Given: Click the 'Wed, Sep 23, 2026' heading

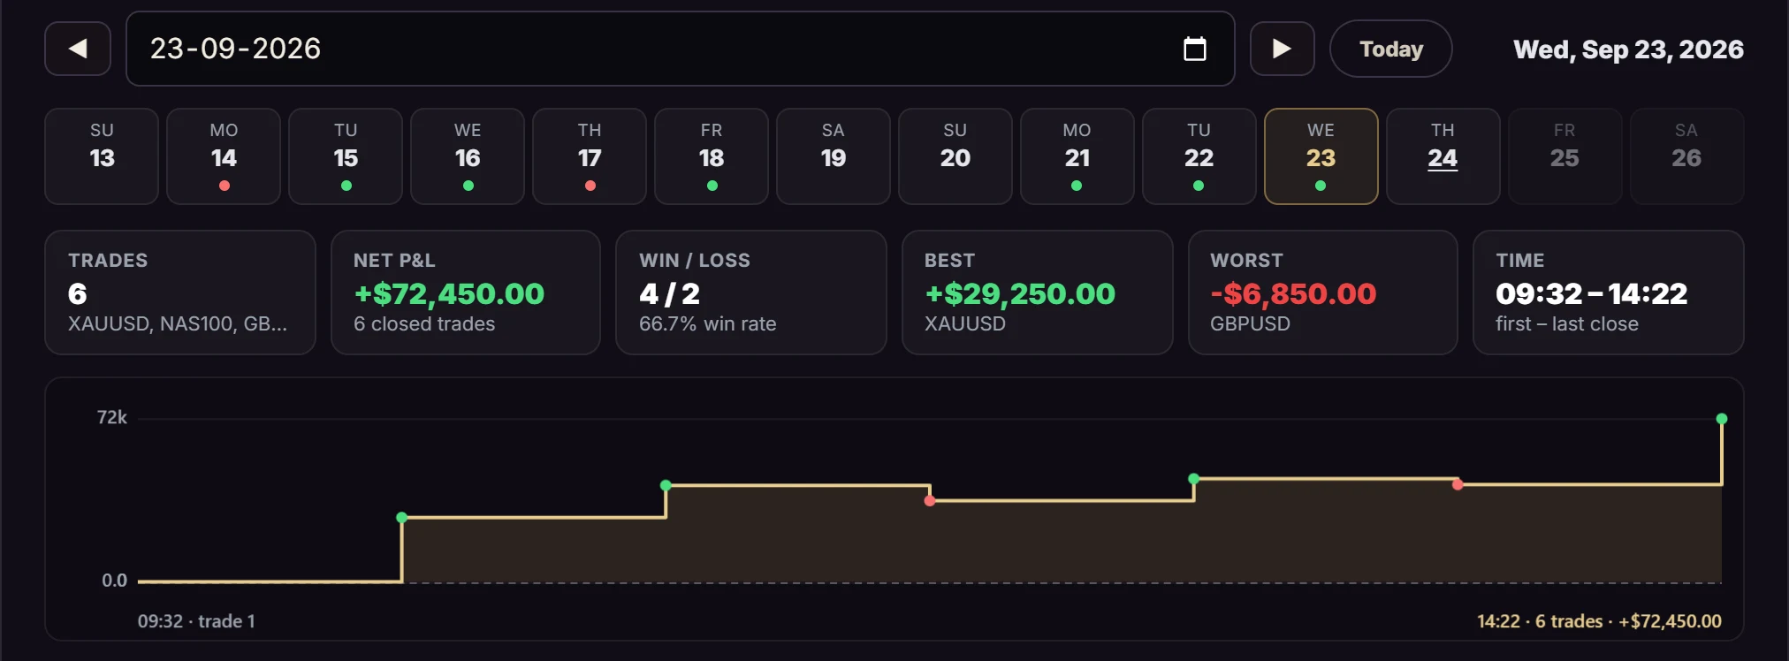Looking at the screenshot, I should coord(1628,49).
